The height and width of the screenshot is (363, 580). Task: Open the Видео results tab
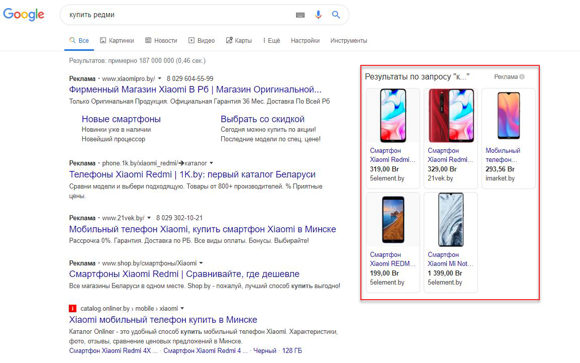(x=202, y=41)
